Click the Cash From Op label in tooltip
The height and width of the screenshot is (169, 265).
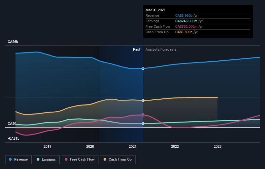(x=157, y=32)
